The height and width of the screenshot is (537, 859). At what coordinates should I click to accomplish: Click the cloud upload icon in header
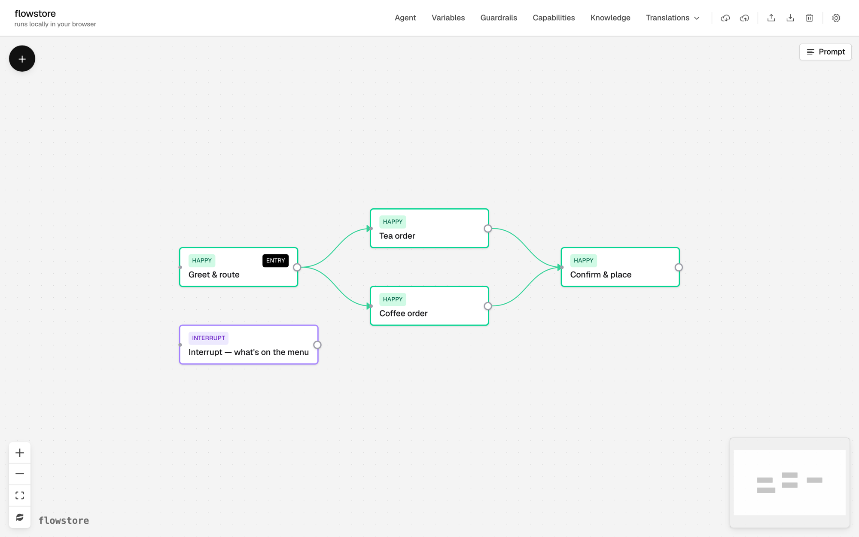coord(744,18)
